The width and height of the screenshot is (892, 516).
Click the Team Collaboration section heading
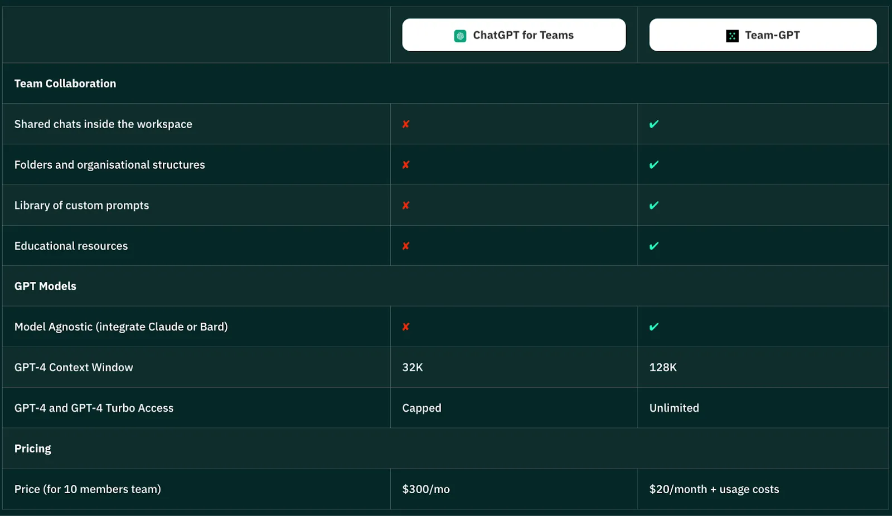click(65, 84)
